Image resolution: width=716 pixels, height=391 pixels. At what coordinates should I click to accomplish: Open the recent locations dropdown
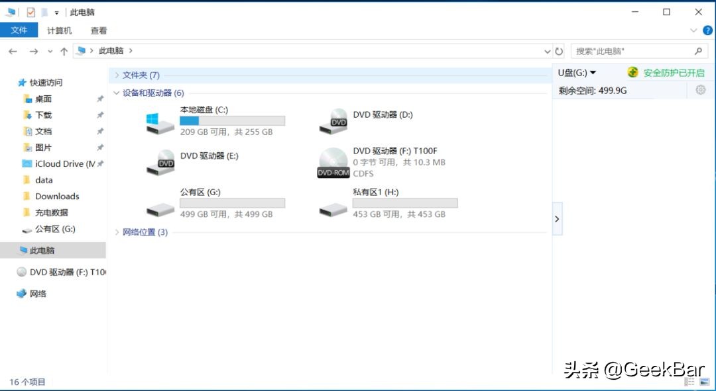click(x=50, y=52)
